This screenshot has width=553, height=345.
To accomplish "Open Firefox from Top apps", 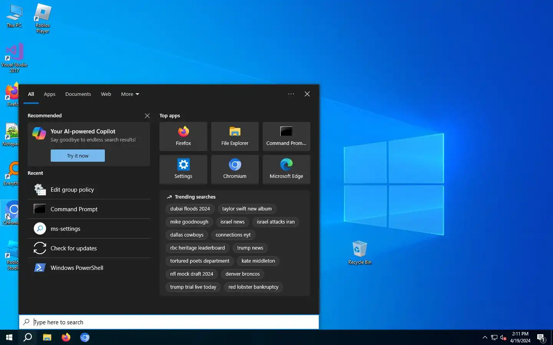I will [183, 136].
